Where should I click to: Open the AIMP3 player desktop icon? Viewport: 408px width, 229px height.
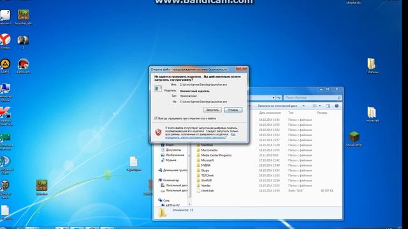coord(5,66)
